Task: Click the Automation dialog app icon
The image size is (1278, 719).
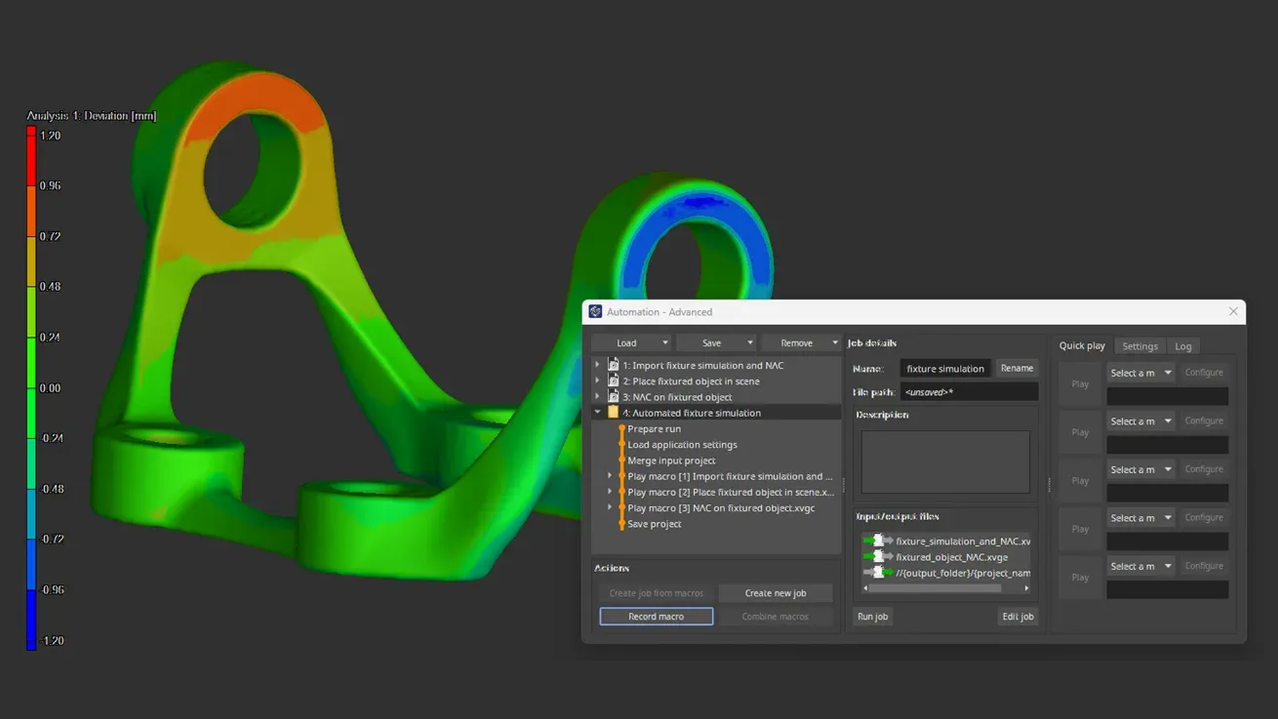Action: pyautogui.click(x=595, y=312)
